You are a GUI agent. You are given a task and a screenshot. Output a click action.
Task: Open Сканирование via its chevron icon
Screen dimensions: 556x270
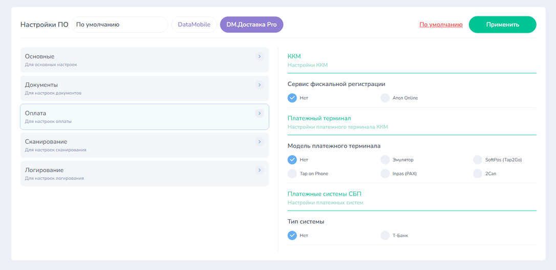(x=260, y=141)
